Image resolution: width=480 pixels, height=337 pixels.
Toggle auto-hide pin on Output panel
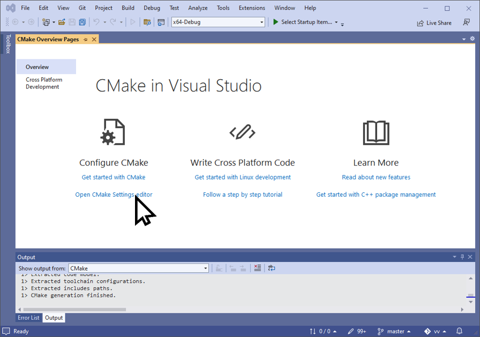[462, 257]
